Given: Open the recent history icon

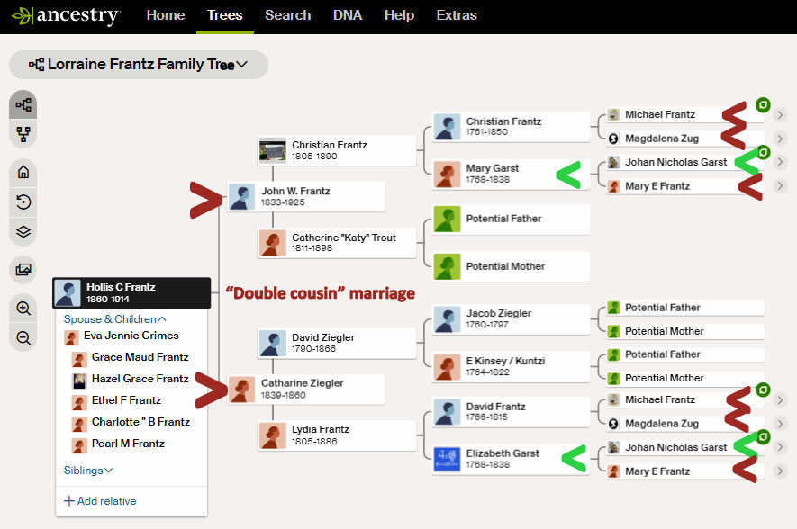Looking at the screenshot, I should click(x=23, y=202).
